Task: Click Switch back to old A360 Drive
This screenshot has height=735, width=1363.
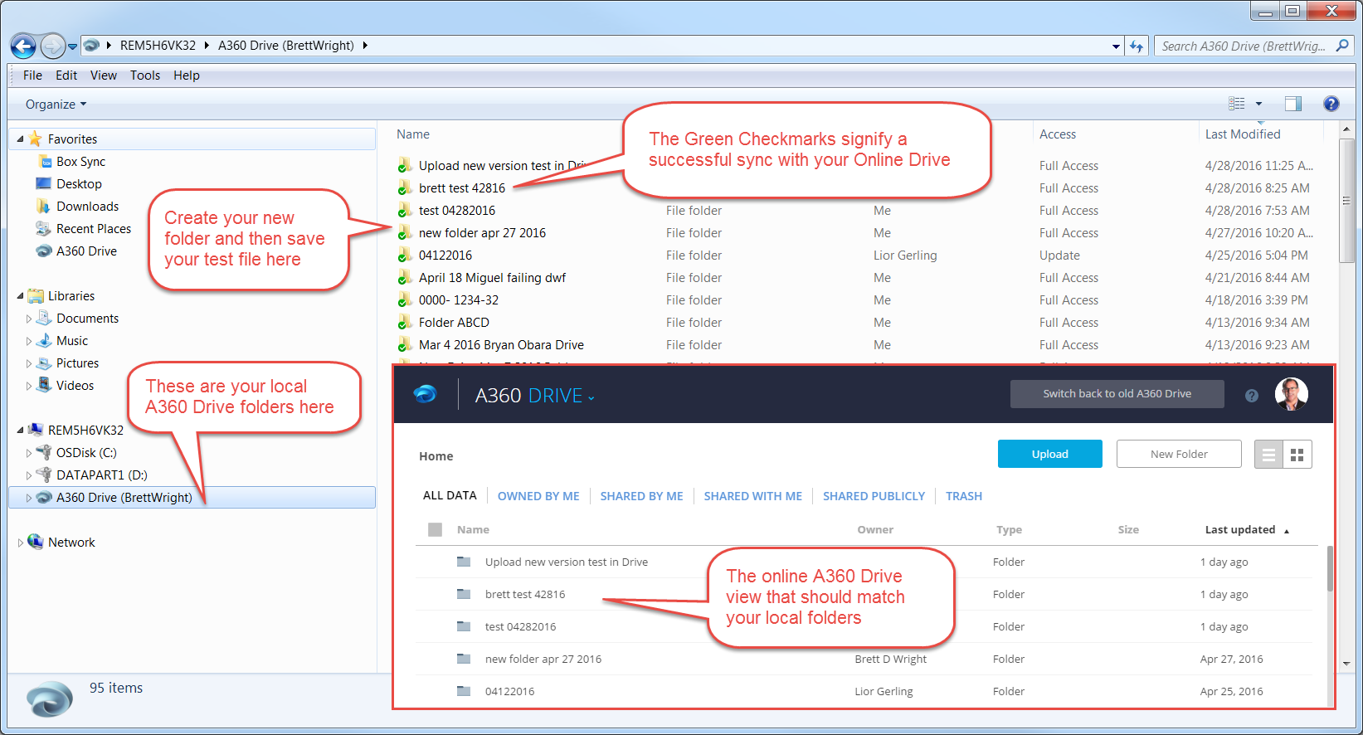Action: click(1117, 394)
